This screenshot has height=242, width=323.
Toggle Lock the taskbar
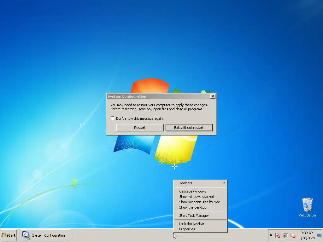tap(200, 224)
